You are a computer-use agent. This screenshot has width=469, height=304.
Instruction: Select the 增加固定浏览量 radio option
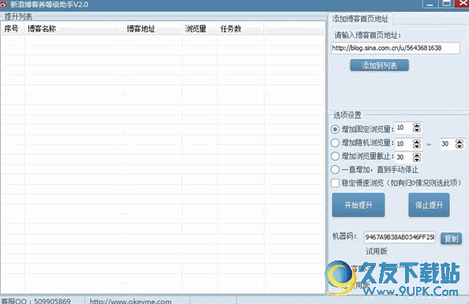pos(335,129)
